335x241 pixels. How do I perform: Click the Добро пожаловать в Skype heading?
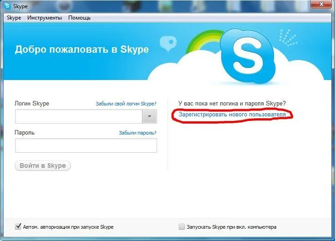(81, 49)
